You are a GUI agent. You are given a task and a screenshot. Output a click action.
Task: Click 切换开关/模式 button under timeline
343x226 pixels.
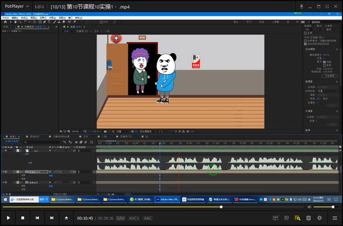[x=60, y=194]
